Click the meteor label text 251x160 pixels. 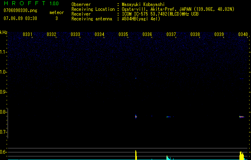57,12
